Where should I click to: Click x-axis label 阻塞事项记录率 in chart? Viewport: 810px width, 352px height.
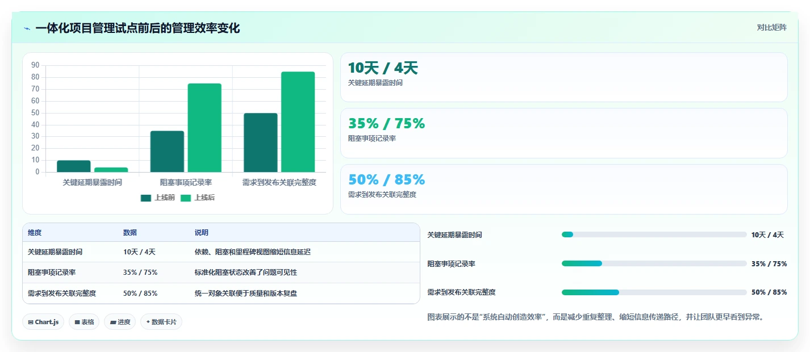point(186,183)
